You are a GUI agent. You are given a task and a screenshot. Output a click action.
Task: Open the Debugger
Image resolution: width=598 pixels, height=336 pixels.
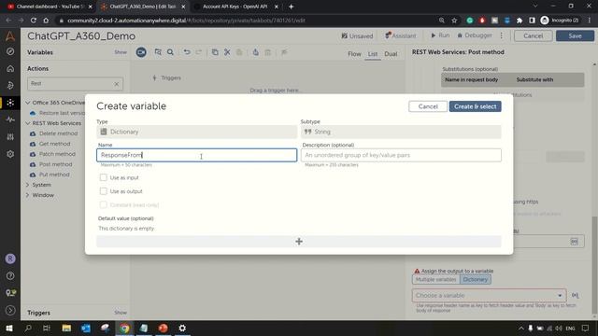pyautogui.click(x=475, y=35)
